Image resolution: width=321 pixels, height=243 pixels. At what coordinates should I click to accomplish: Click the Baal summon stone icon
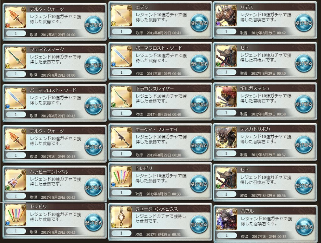click(227, 219)
